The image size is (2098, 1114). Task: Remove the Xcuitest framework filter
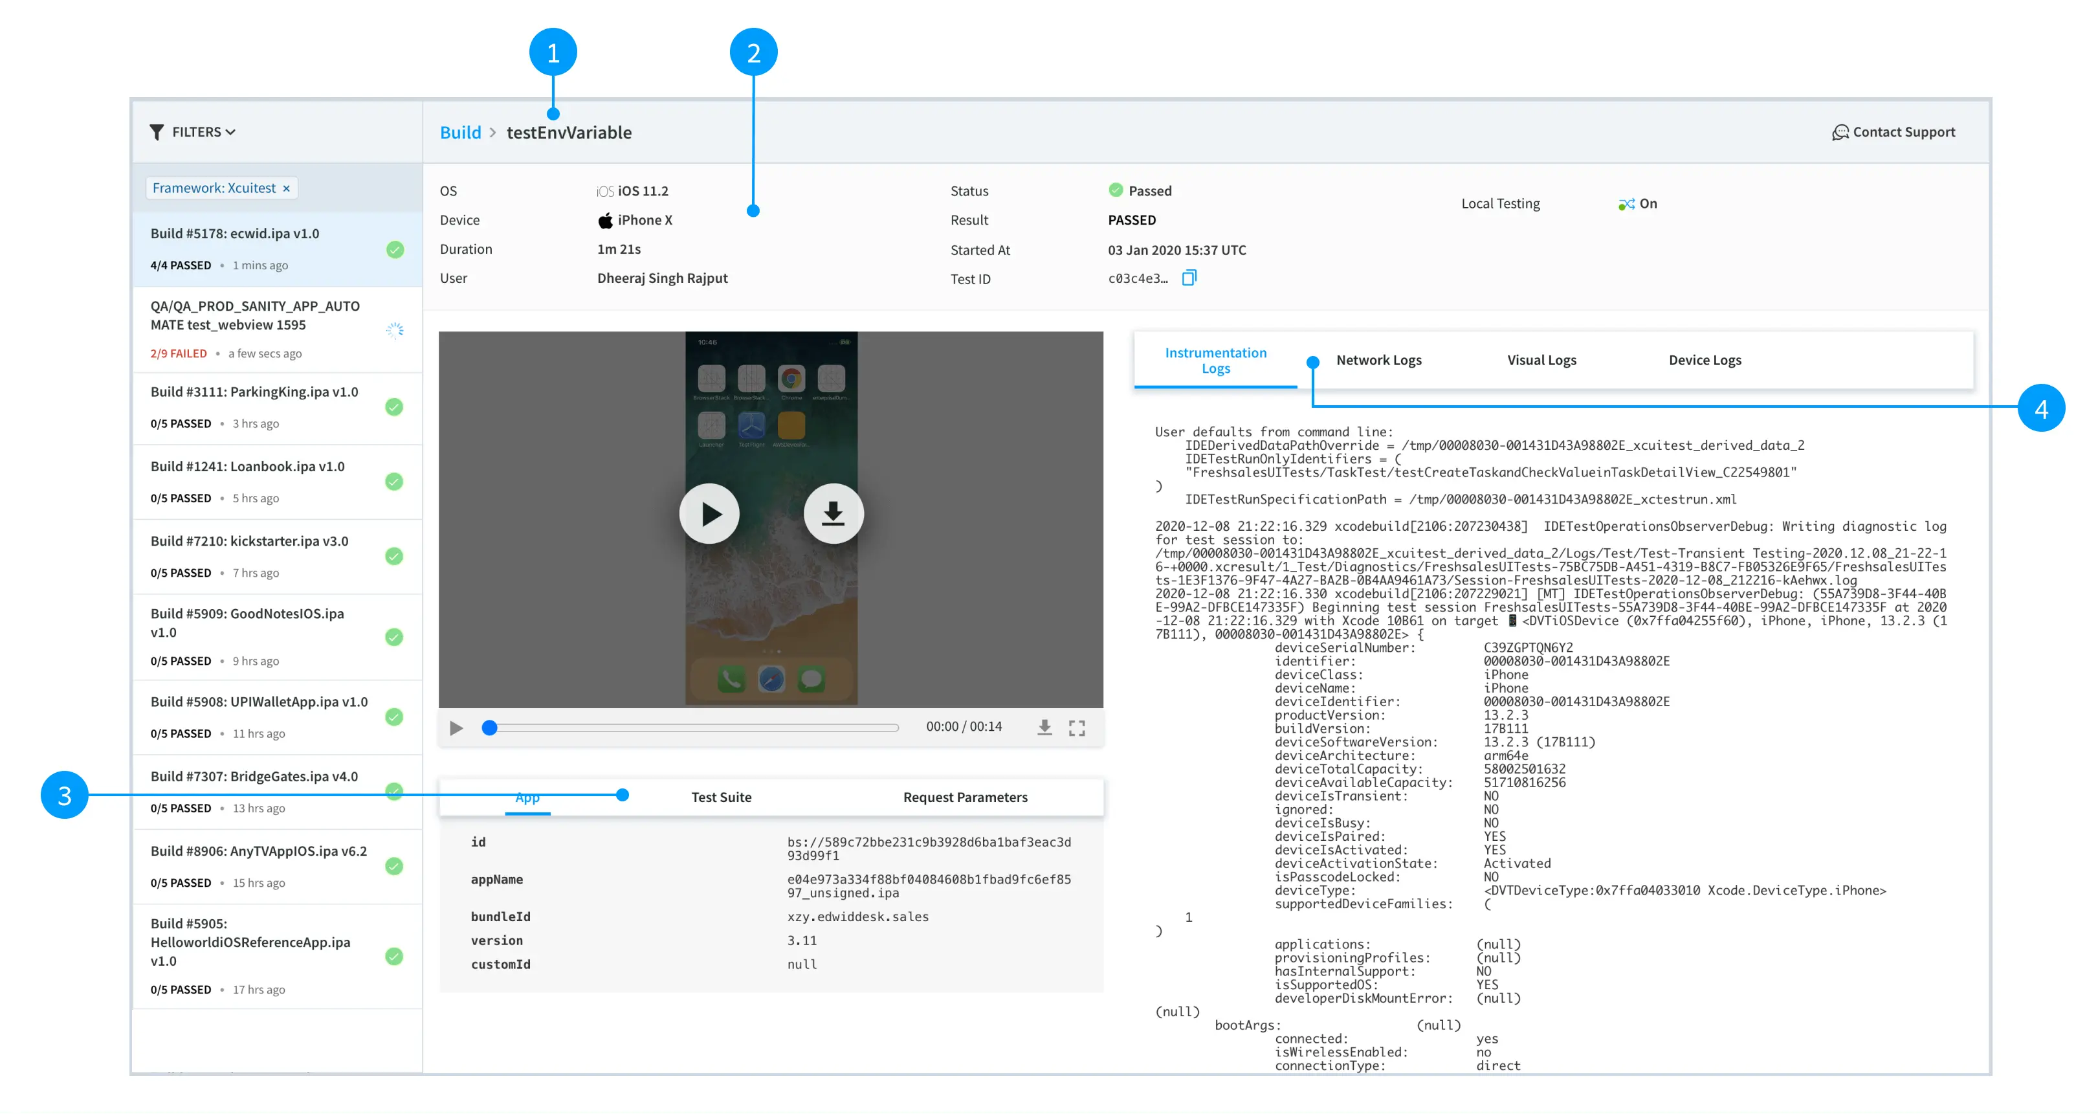point(286,188)
